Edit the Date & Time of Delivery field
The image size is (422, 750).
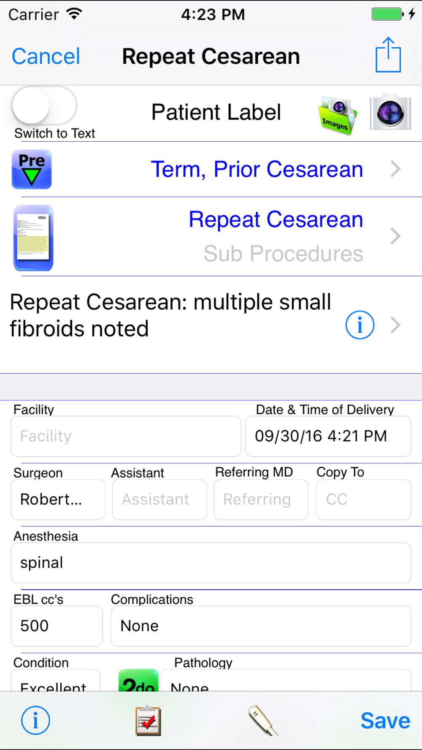coord(328,436)
